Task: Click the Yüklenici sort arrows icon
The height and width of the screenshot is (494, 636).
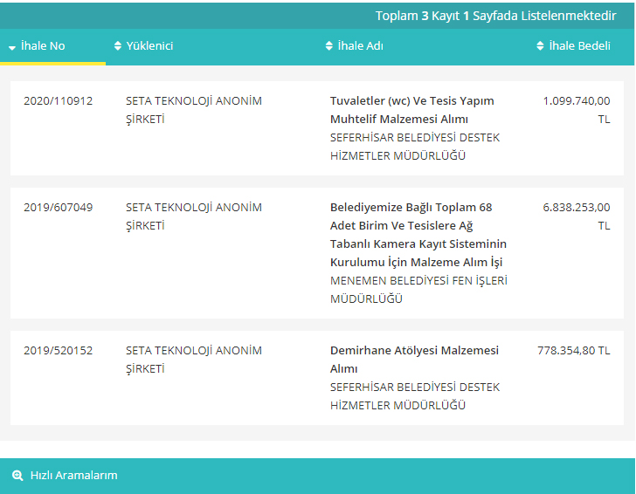Action: click(118, 45)
